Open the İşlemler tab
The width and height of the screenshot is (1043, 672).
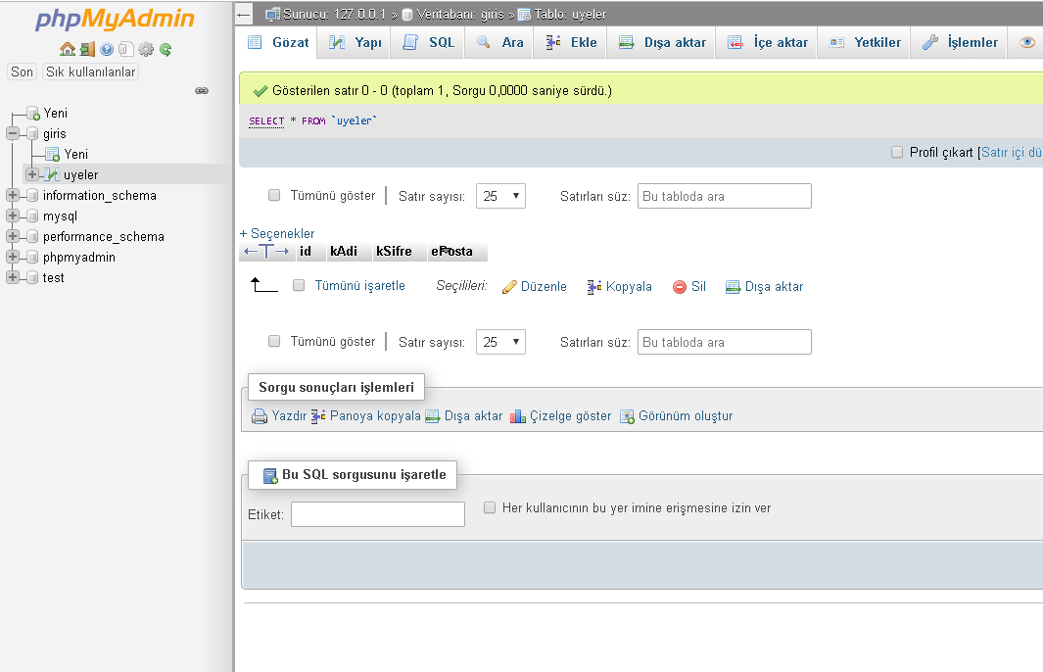click(959, 42)
